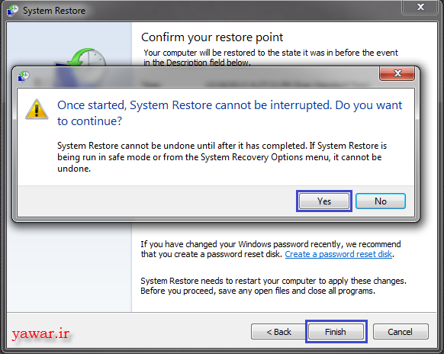Click the Windows password recommendation text
444x354 pixels.
271,249
